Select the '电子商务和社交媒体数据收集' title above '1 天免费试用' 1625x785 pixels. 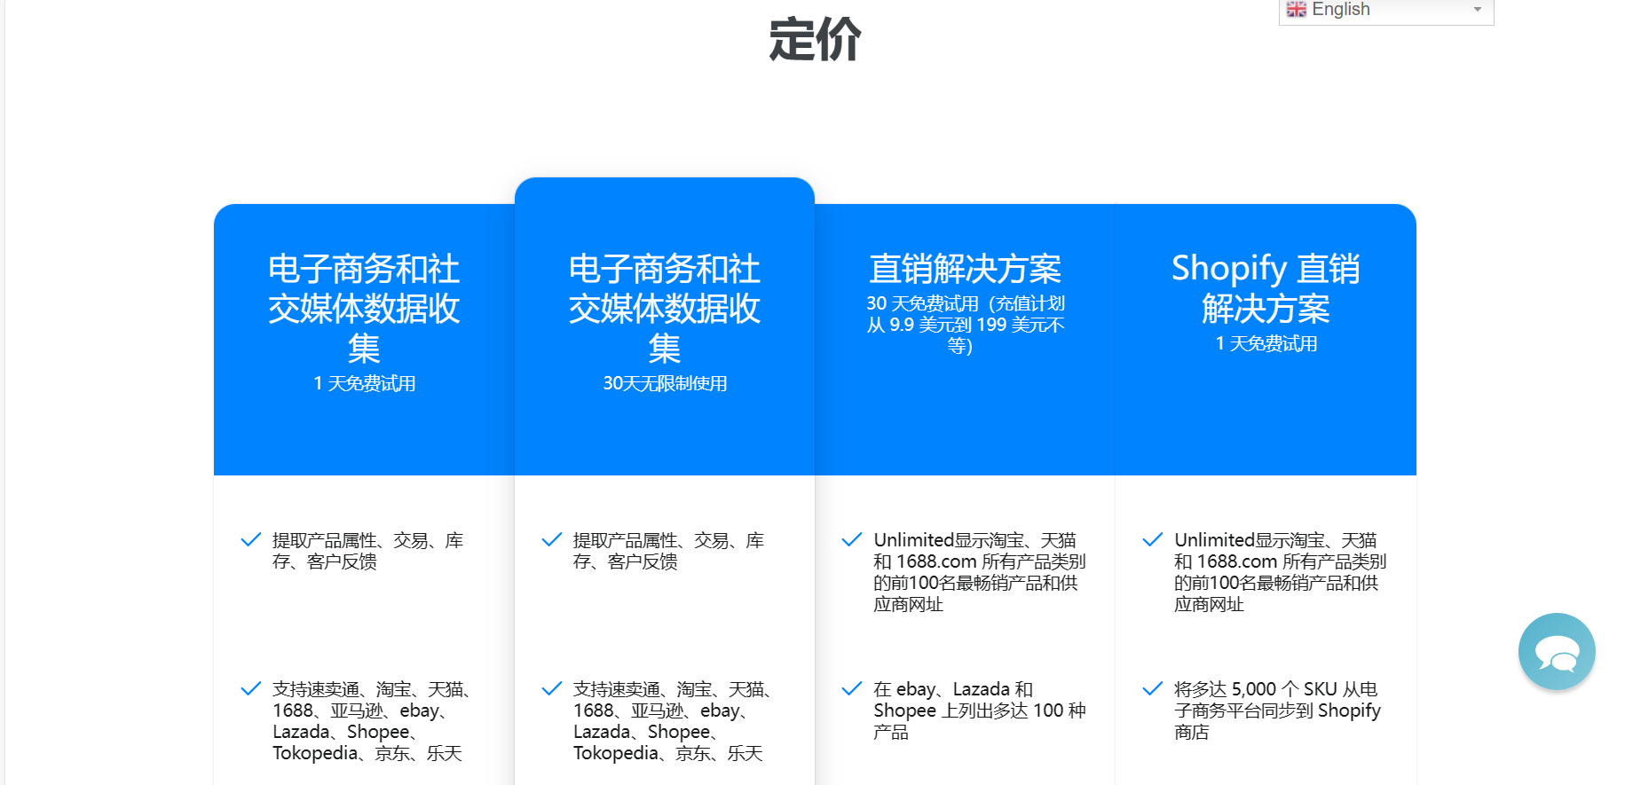(x=364, y=308)
